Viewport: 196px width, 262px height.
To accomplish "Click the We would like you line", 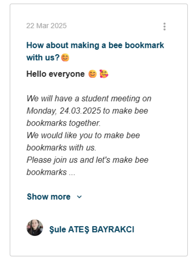I will tap(83, 135).
